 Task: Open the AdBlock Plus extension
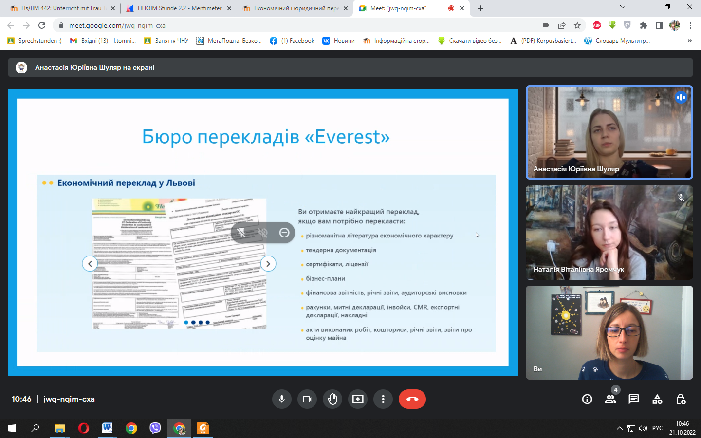click(x=597, y=25)
